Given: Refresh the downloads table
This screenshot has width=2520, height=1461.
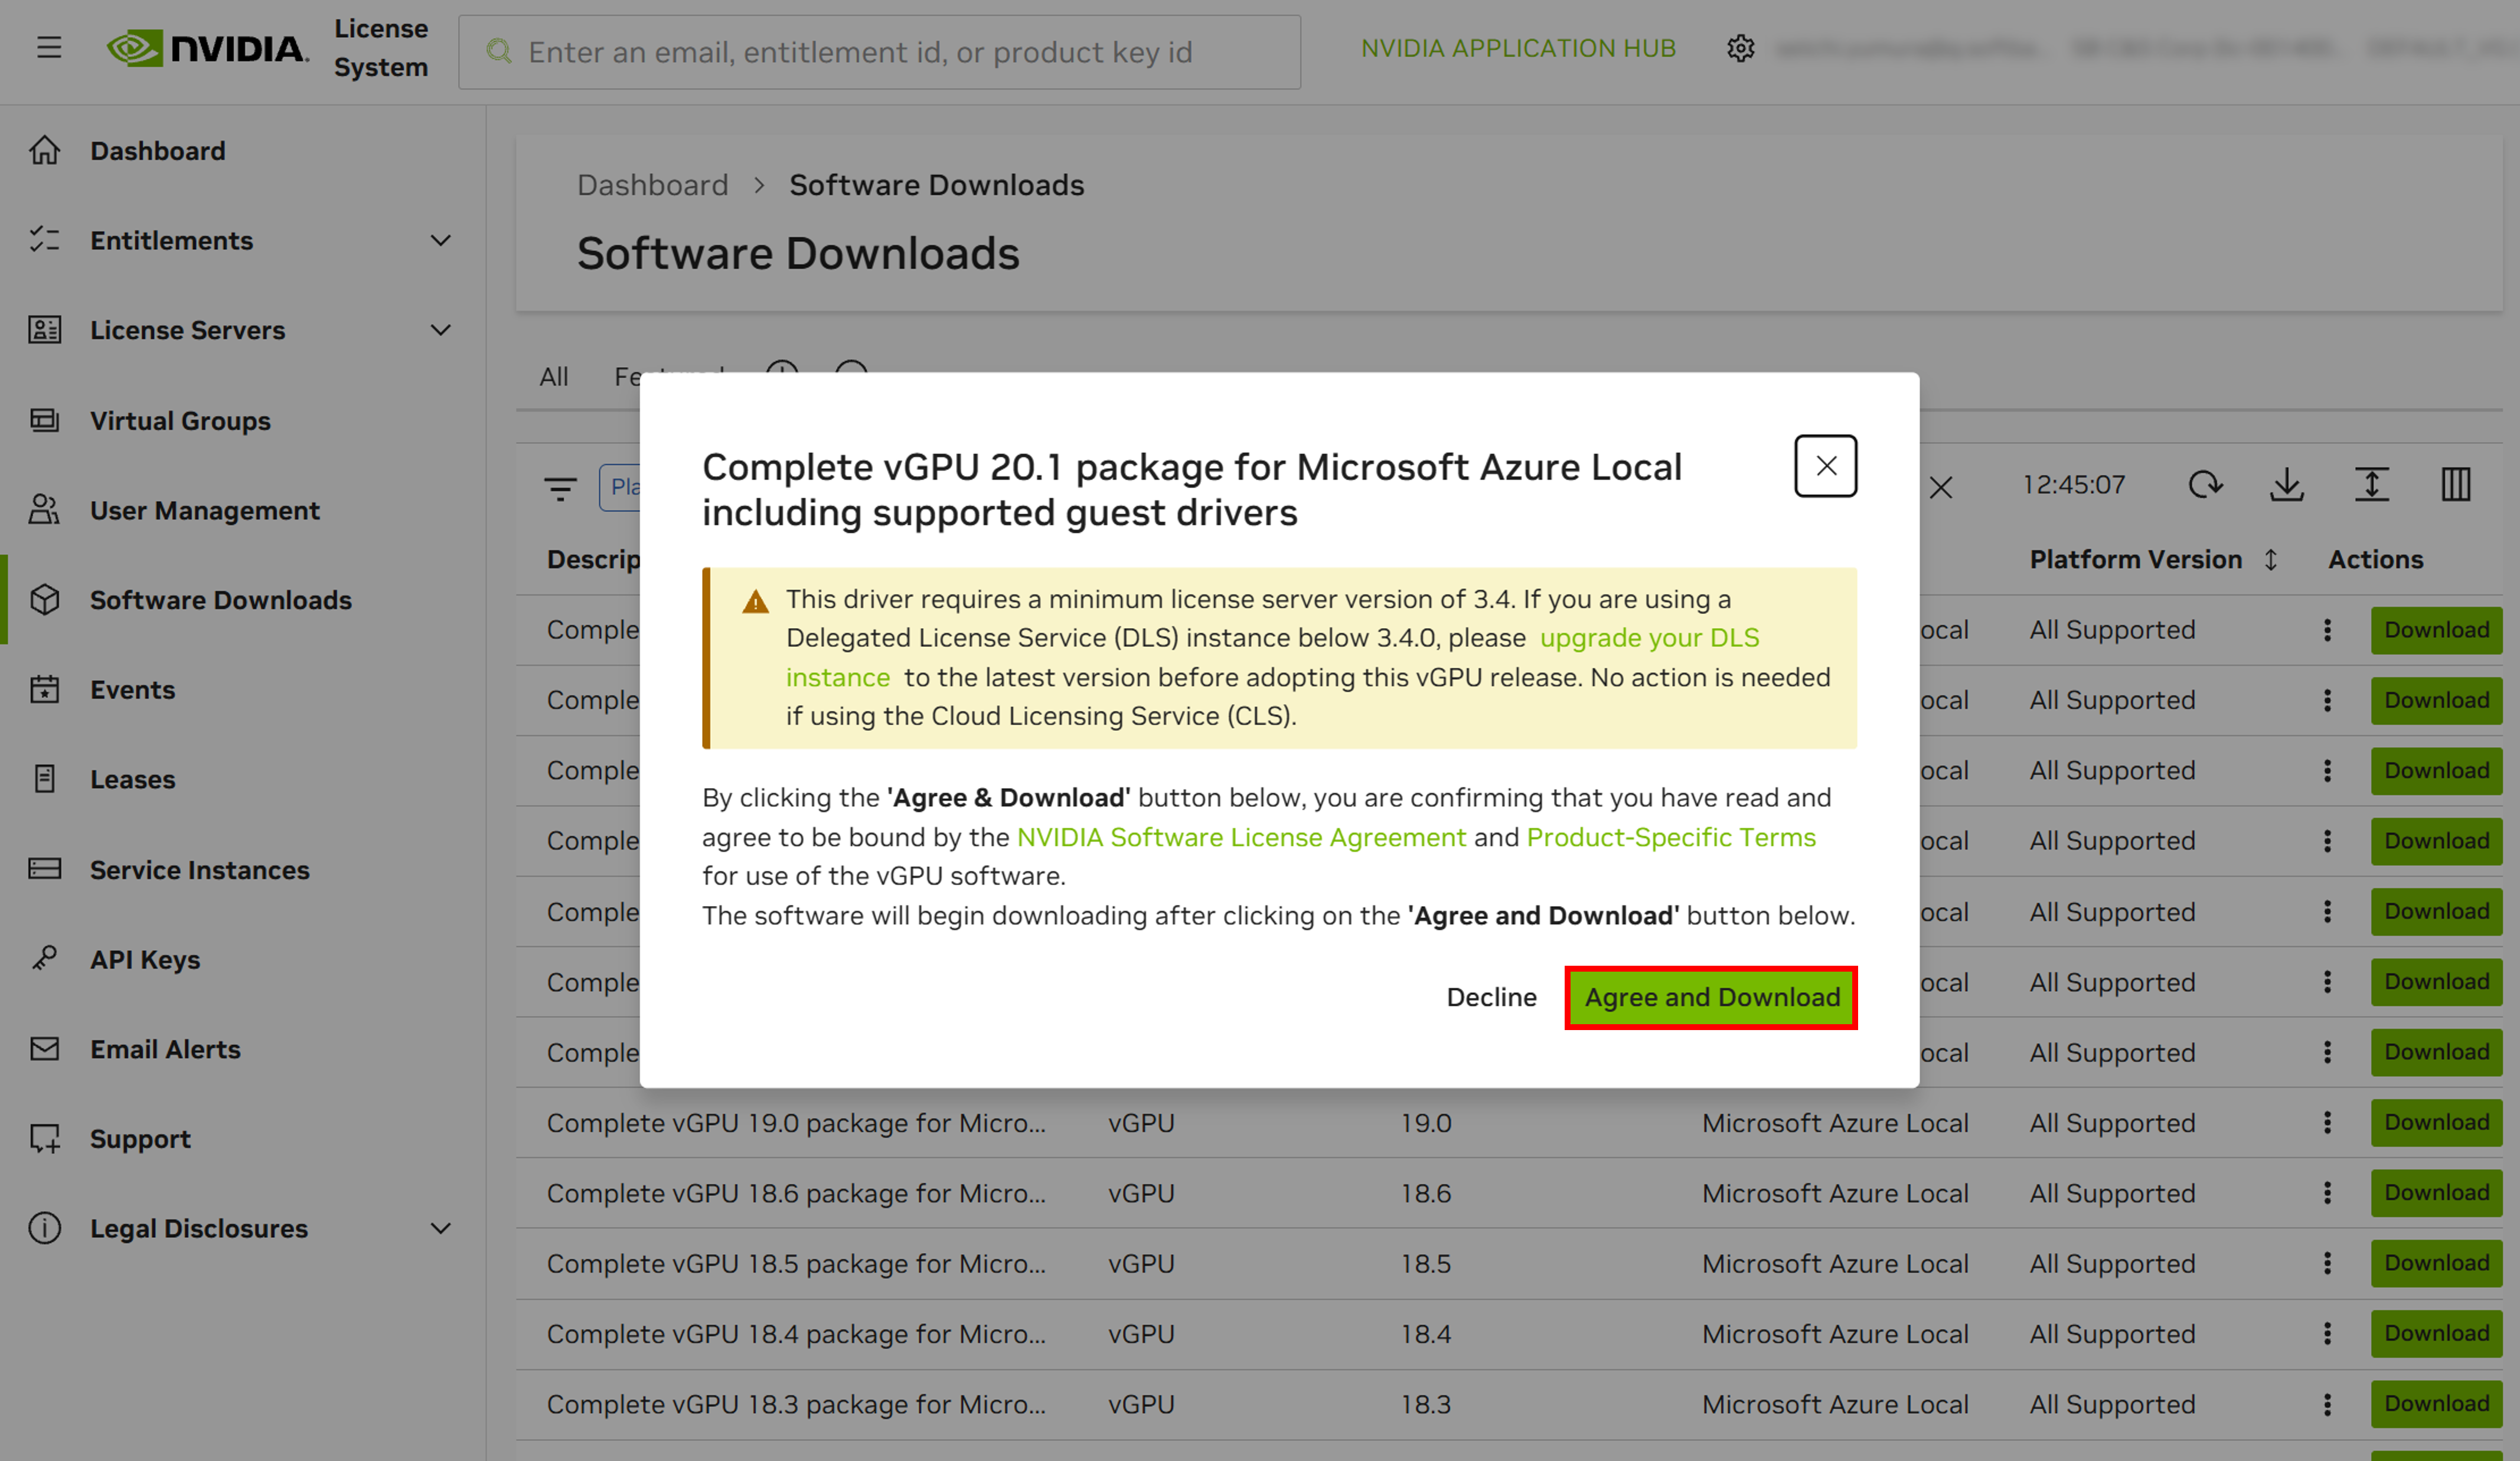Looking at the screenshot, I should (x=2205, y=485).
